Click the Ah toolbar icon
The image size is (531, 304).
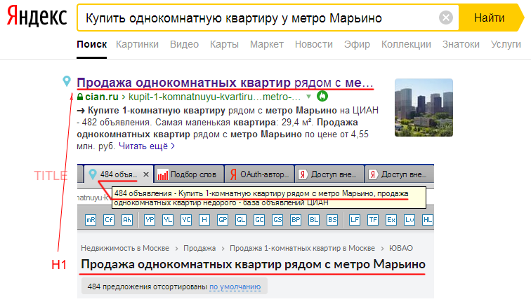click(127, 220)
